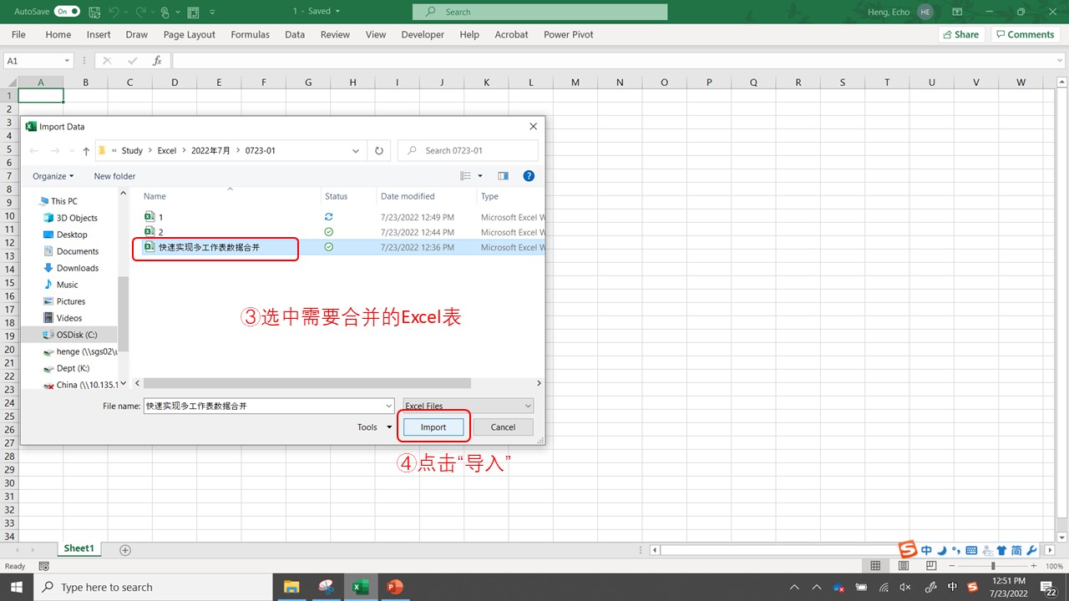The width and height of the screenshot is (1069, 601).
Task: Open the Formulas tab
Action: click(251, 35)
